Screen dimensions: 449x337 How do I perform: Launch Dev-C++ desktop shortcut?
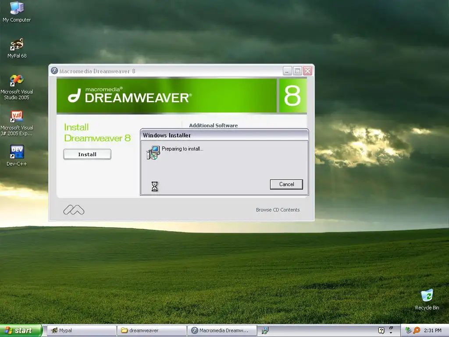coord(17,156)
